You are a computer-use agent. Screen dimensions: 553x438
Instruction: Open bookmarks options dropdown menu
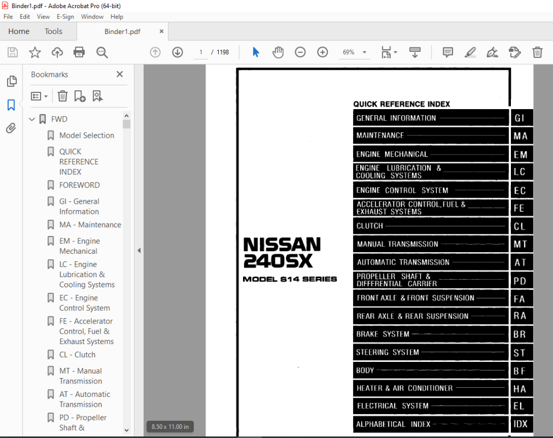click(x=39, y=96)
